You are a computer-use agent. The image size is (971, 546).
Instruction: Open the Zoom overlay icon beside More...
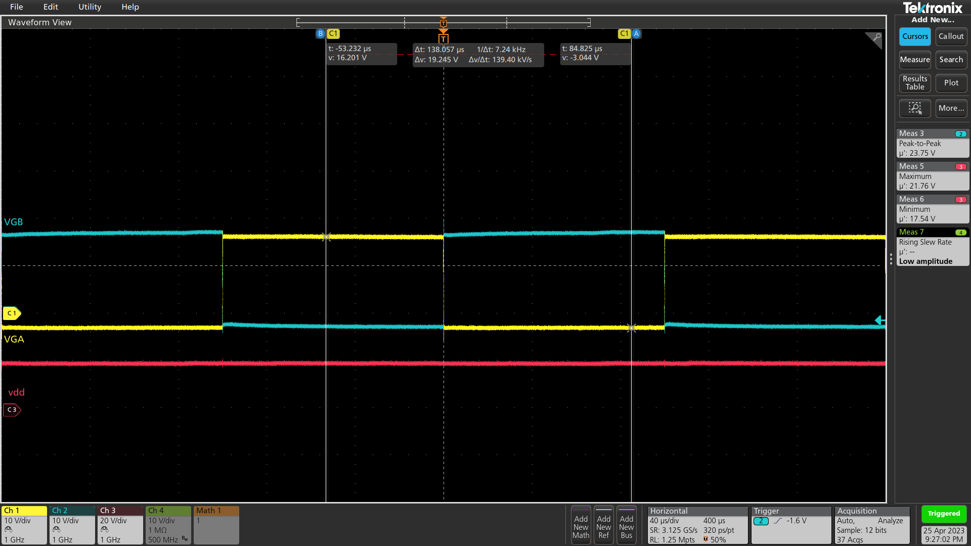[x=915, y=108]
